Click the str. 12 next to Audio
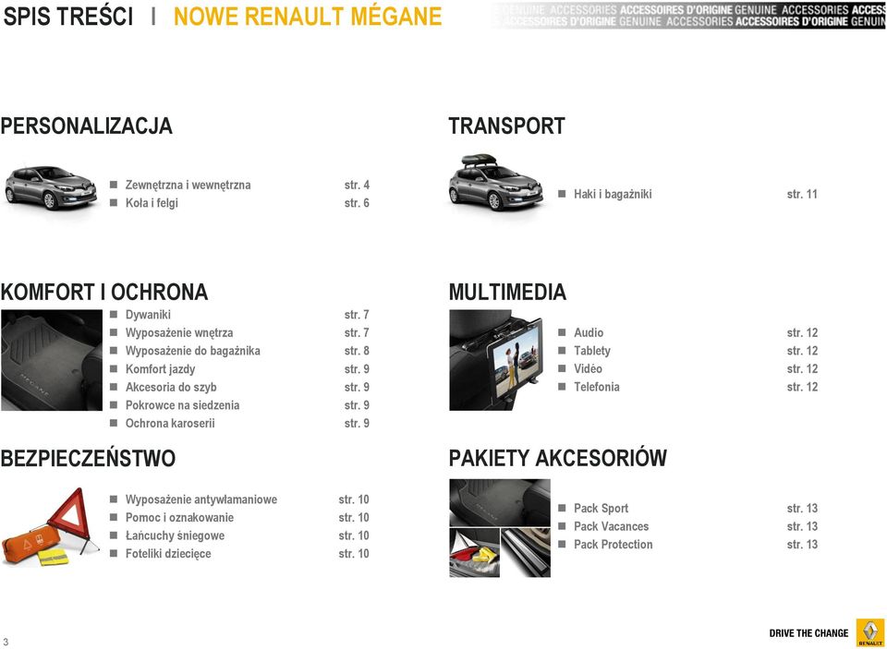The height and width of the screenshot is (649, 887). pos(802,333)
